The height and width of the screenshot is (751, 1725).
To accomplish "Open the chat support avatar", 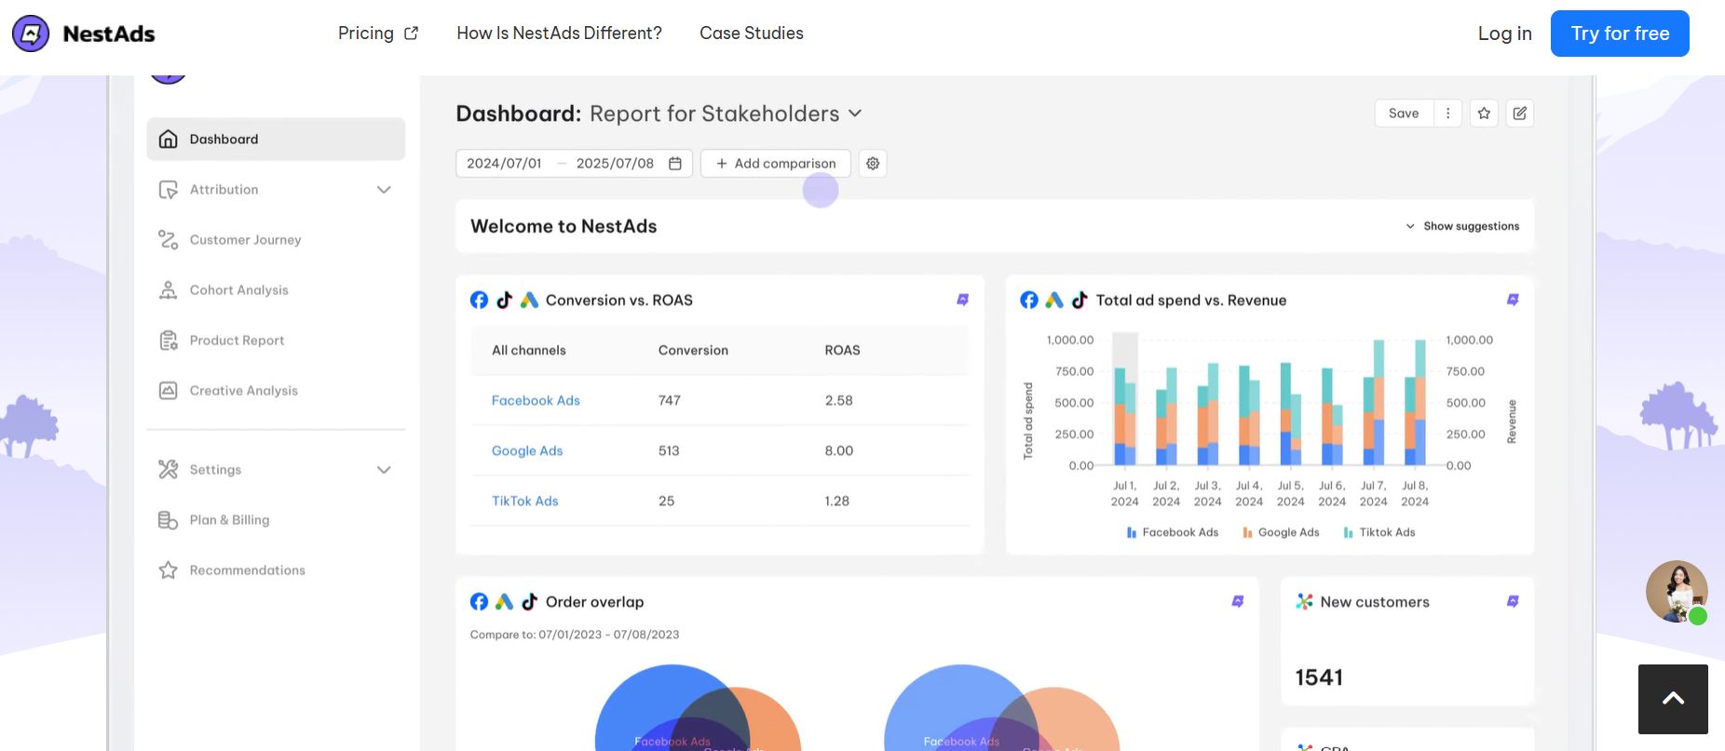I will point(1677,591).
